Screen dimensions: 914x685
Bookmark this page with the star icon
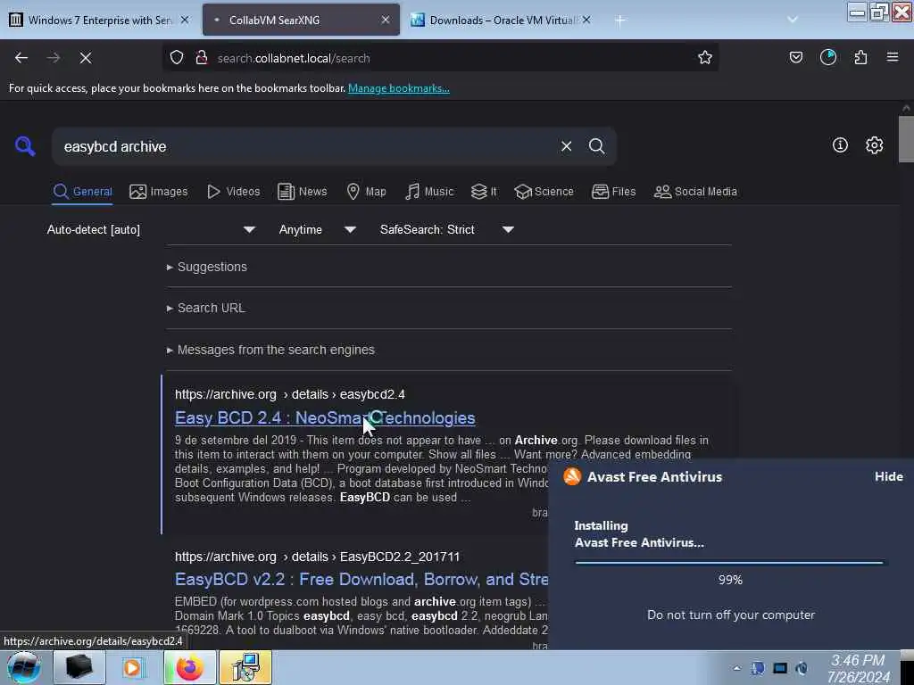705,58
